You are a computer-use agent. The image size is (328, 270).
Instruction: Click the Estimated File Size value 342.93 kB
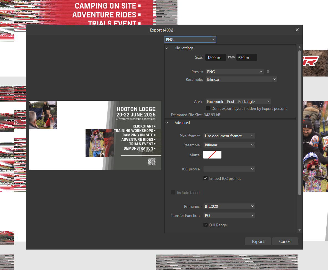212,115
